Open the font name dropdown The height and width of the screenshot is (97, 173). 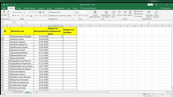click(x=23, y=12)
